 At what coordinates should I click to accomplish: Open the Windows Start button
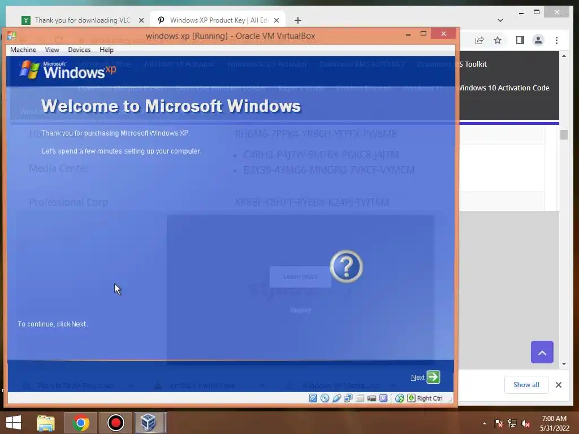[x=14, y=423]
